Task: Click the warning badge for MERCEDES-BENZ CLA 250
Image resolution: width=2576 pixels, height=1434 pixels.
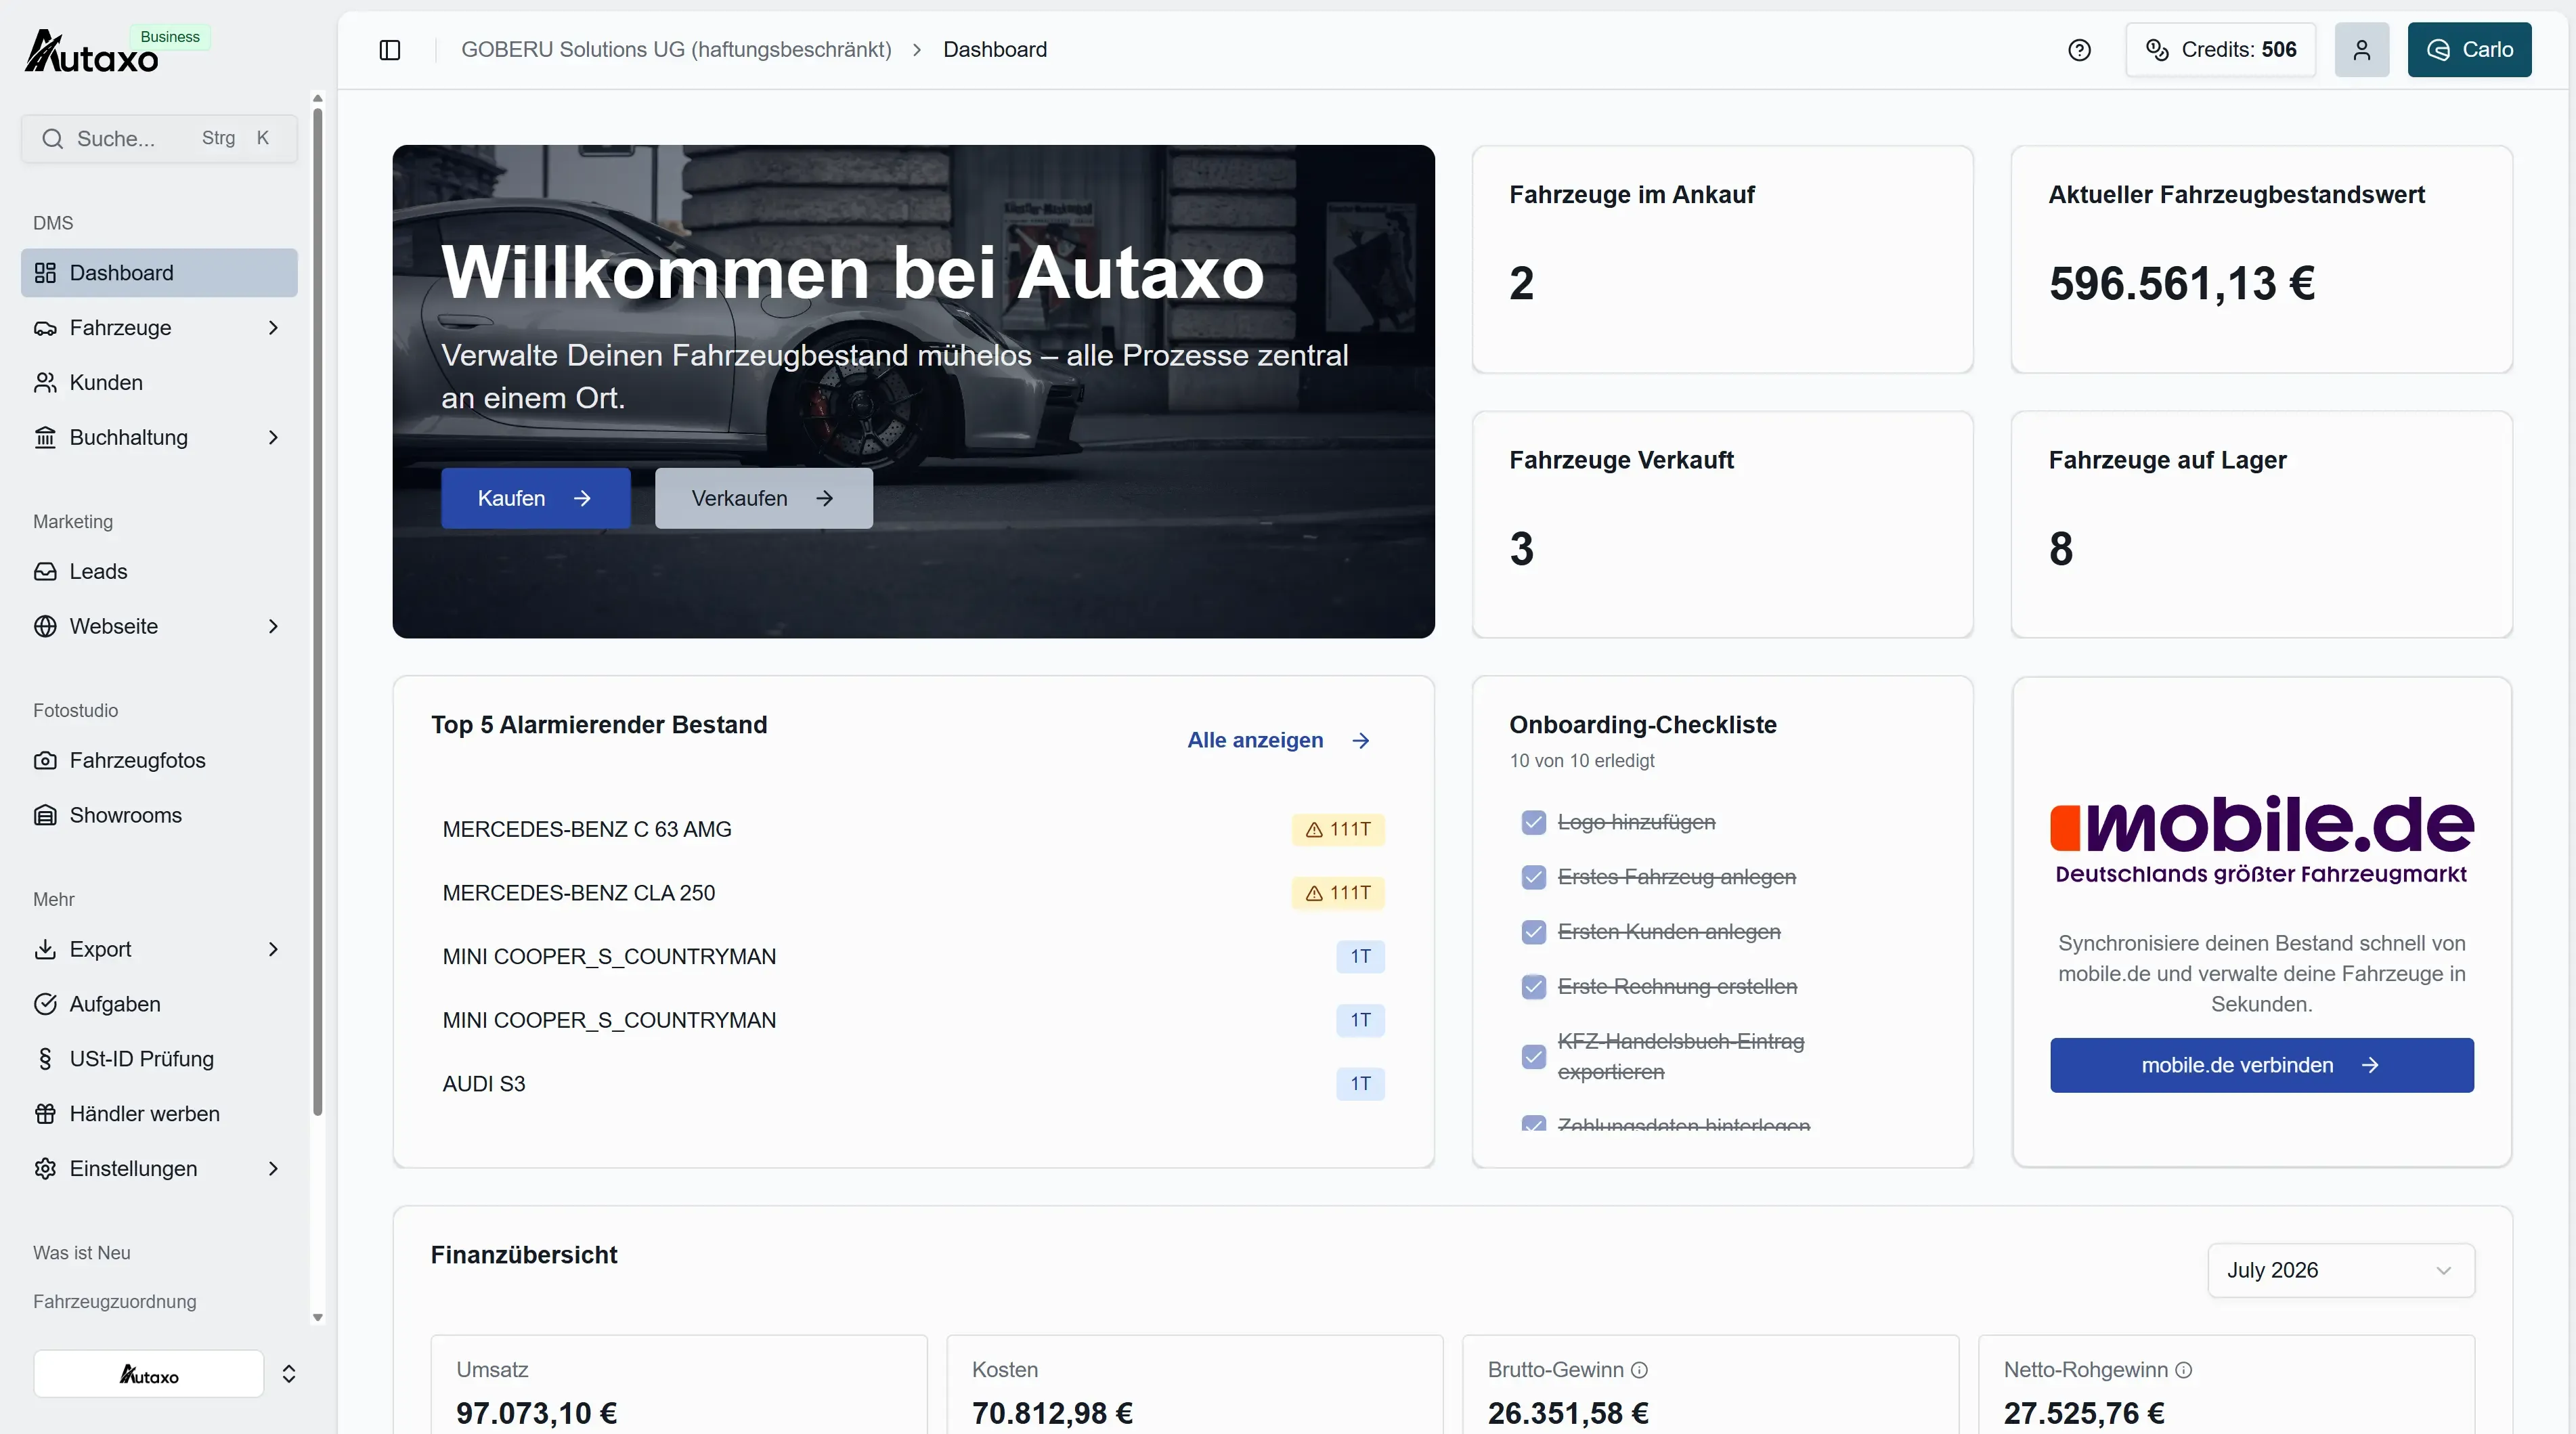Action: [1338, 894]
